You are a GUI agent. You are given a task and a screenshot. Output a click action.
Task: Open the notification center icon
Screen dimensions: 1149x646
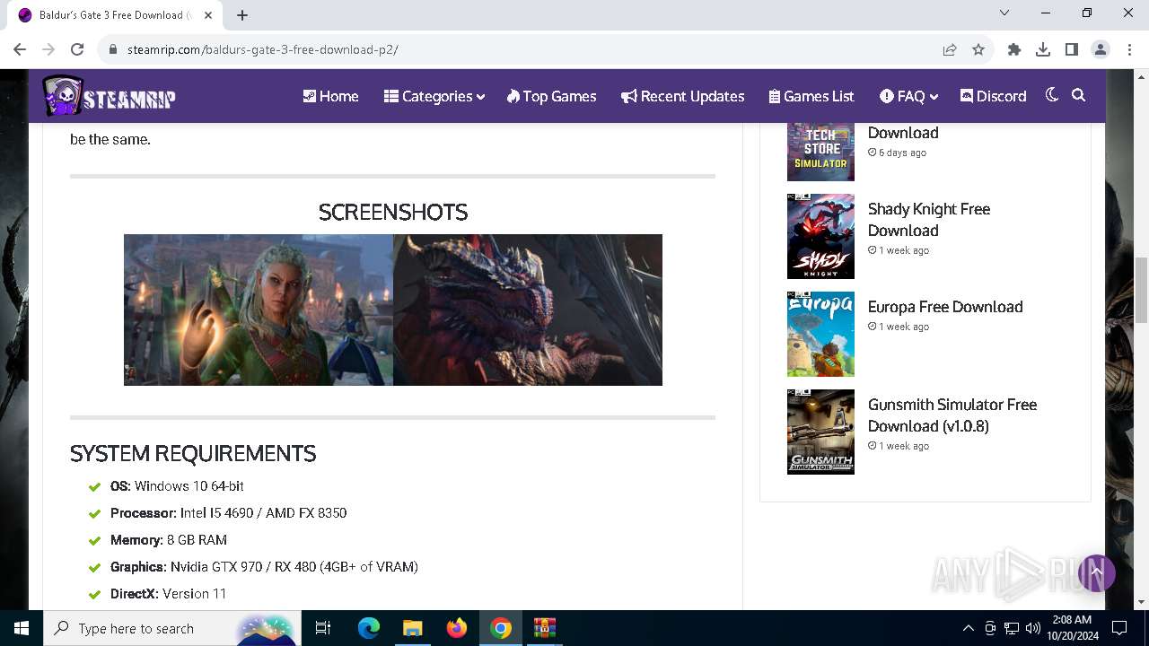coord(1119,628)
